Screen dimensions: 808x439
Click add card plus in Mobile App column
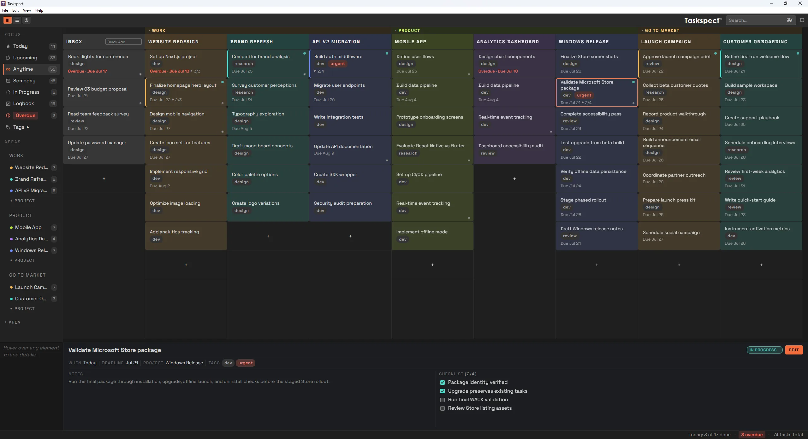[432, 265]
